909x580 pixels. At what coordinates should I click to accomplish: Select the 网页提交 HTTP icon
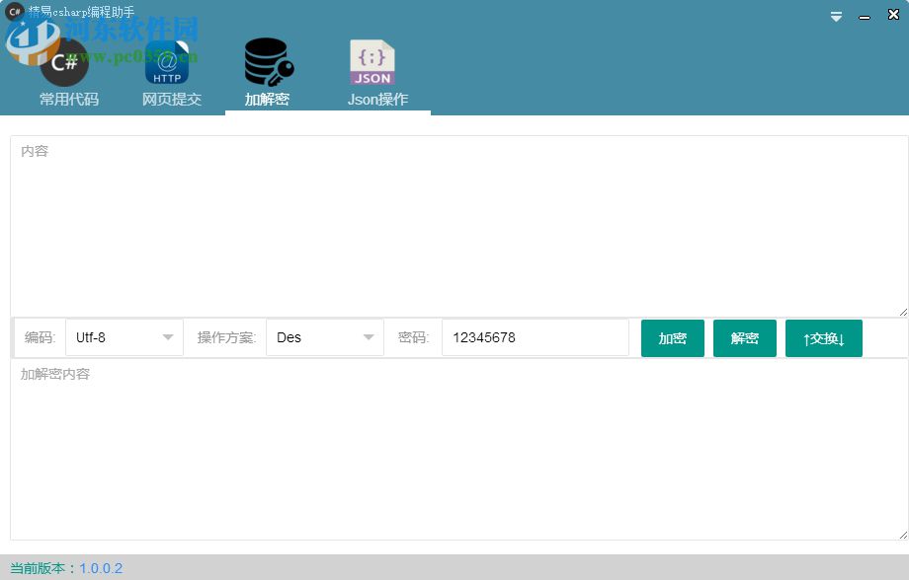coord(167,62)
